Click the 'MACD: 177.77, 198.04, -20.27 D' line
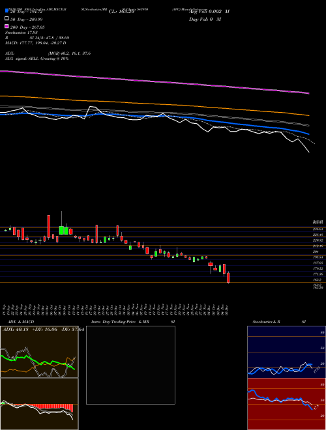The image size is (326, 430). [36, 43]
